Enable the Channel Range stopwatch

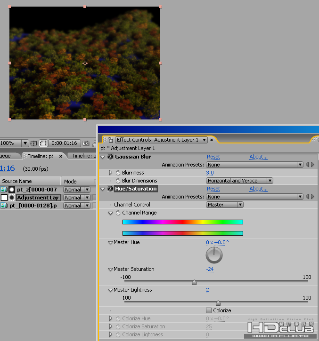pyautogui.click(x=118, y=213)
